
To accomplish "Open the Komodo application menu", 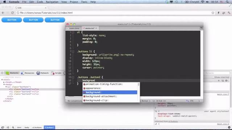I will tap(14, 2).
